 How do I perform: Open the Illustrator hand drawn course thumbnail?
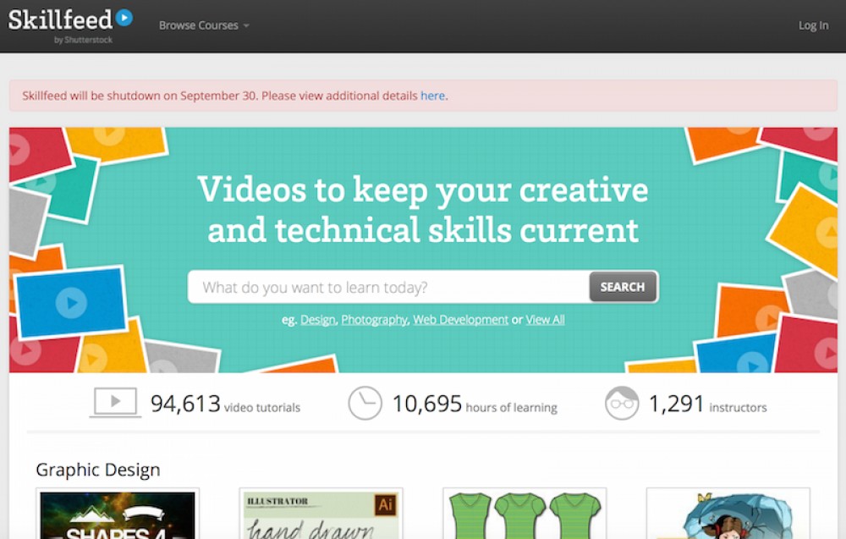321,514
